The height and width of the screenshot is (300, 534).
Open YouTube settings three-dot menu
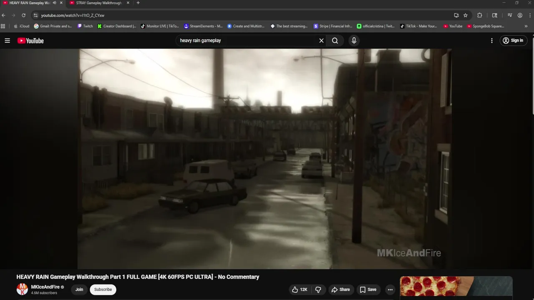point(492,40)
